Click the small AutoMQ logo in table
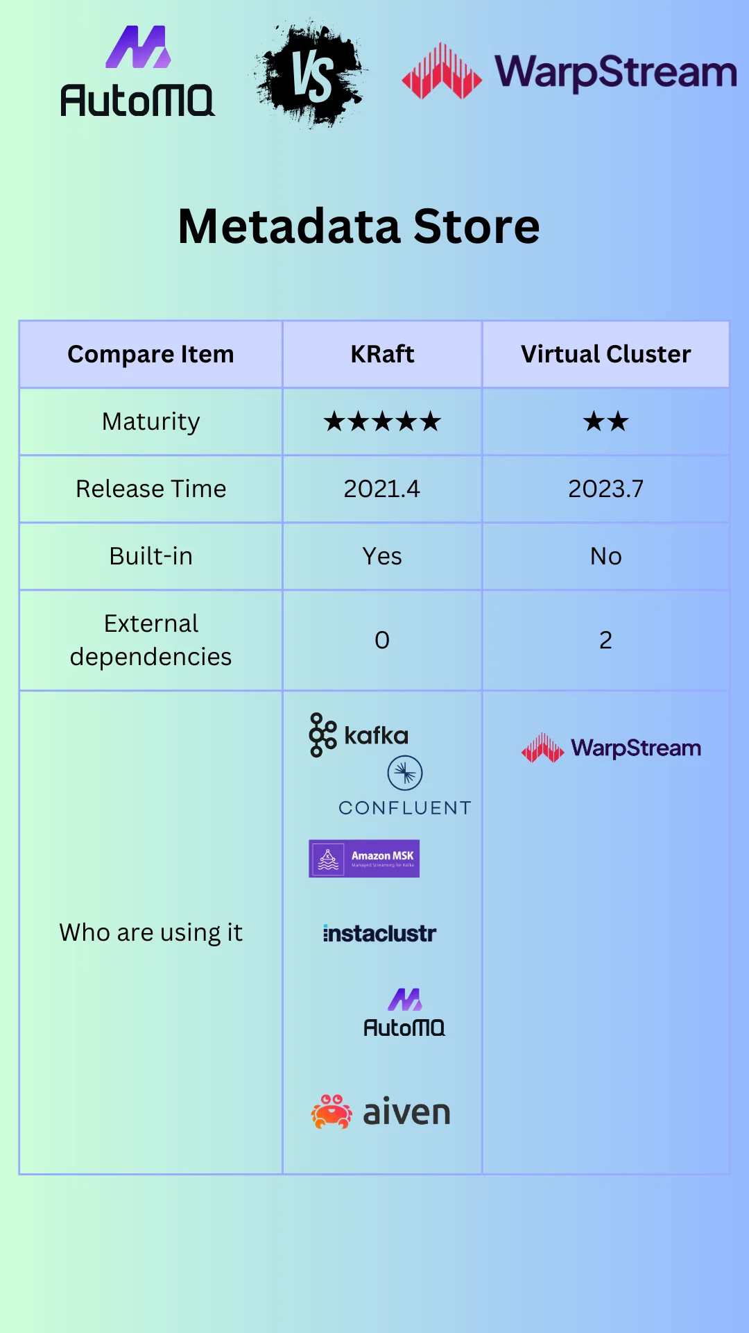The image size is (749, 1333). [x=404, y=1014]
